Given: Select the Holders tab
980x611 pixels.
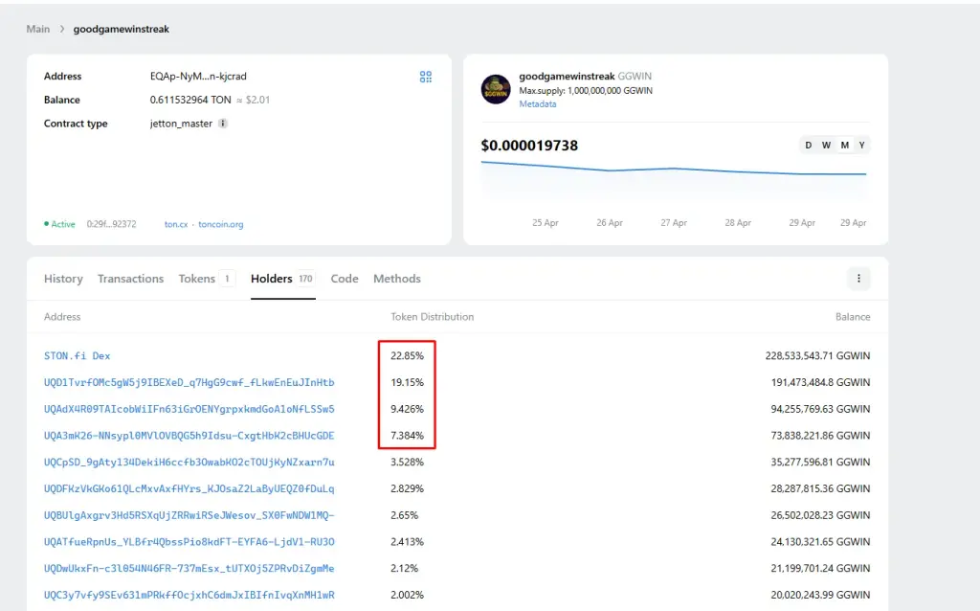Looking at the screenshot, I should pyautogui.click(x=282, y=279).
